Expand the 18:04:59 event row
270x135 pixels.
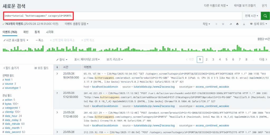coord(57,74)
